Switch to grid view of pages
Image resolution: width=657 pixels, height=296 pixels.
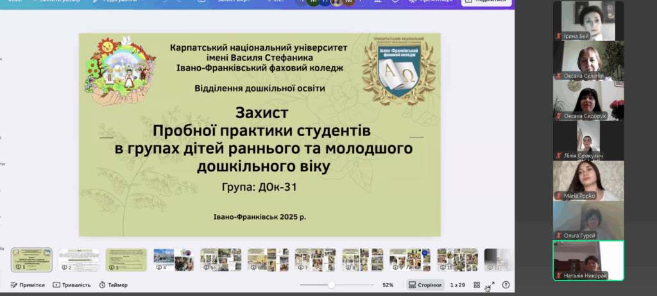click(x=477, y=285)
